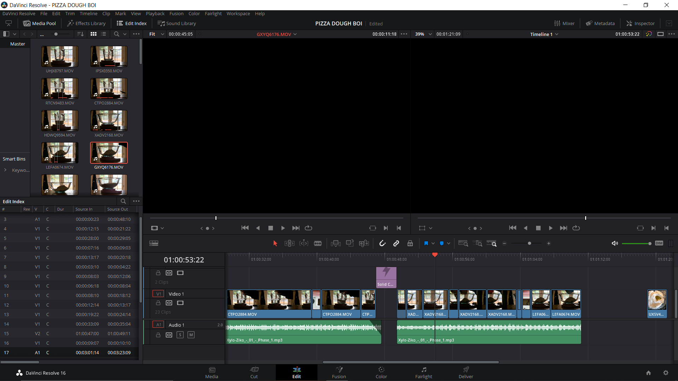Activate the Trim Edit Mode tool

pos(289,243)
